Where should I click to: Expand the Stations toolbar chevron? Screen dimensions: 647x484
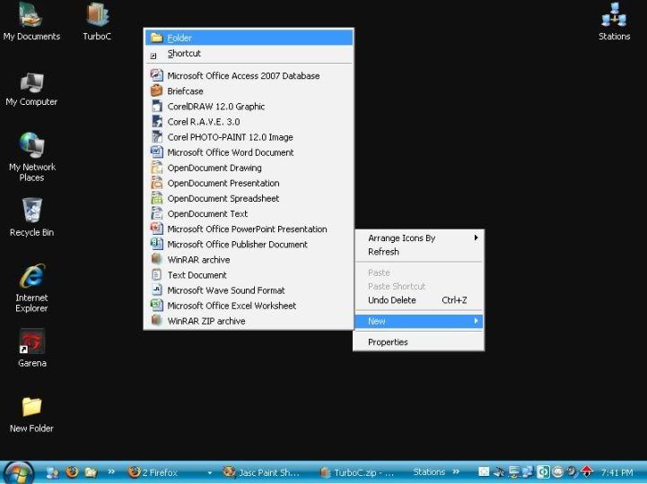coord(456,471)
